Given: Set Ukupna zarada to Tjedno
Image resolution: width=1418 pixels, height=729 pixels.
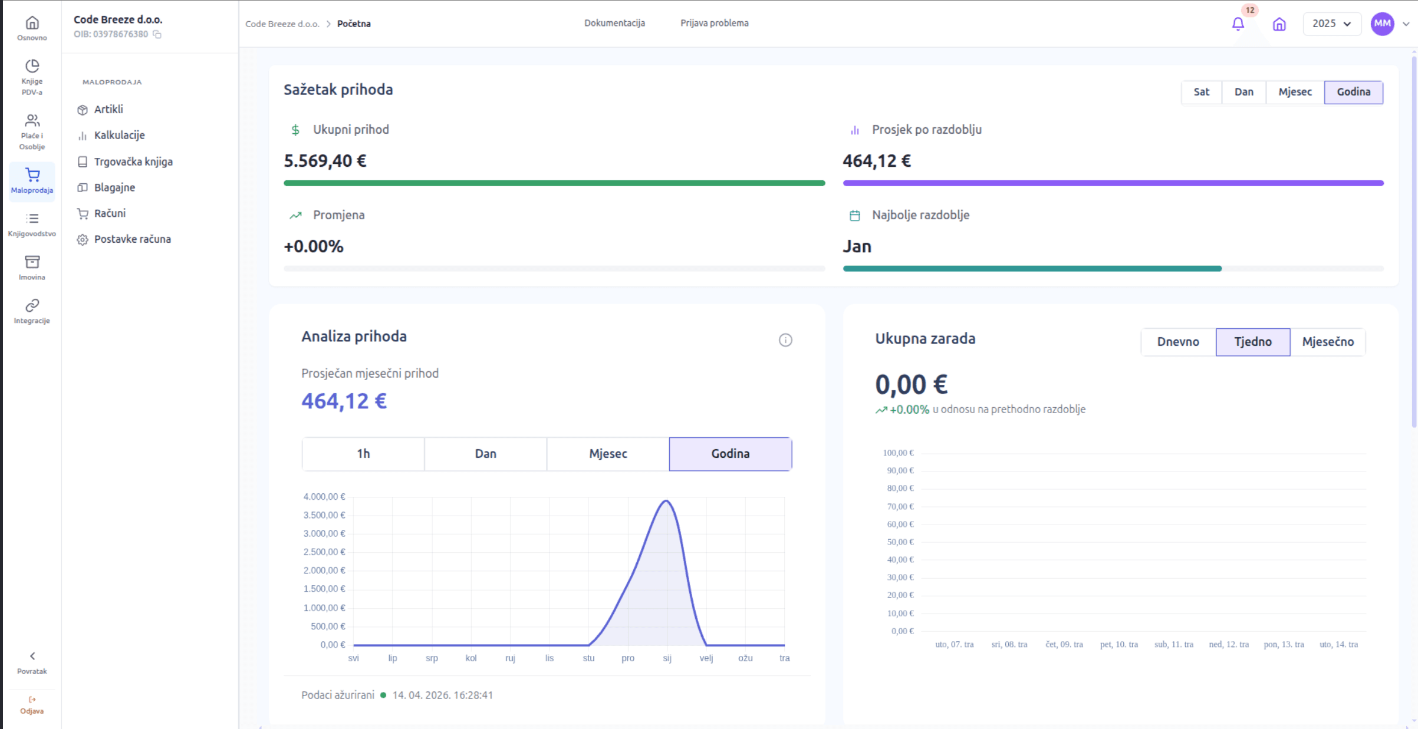Looking at the screenshot, I should coord(1253,342).
